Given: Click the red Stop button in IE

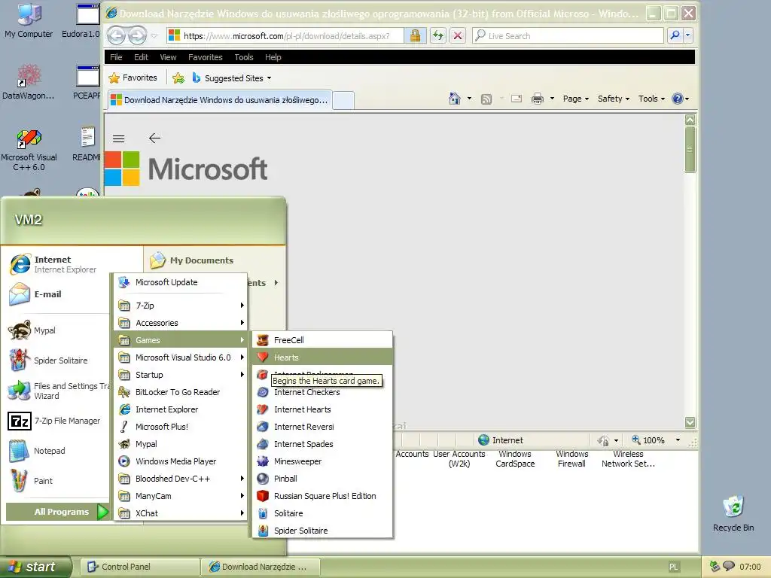Looking at the screenshot, I should pyautogui.click(x=458, y=35).
